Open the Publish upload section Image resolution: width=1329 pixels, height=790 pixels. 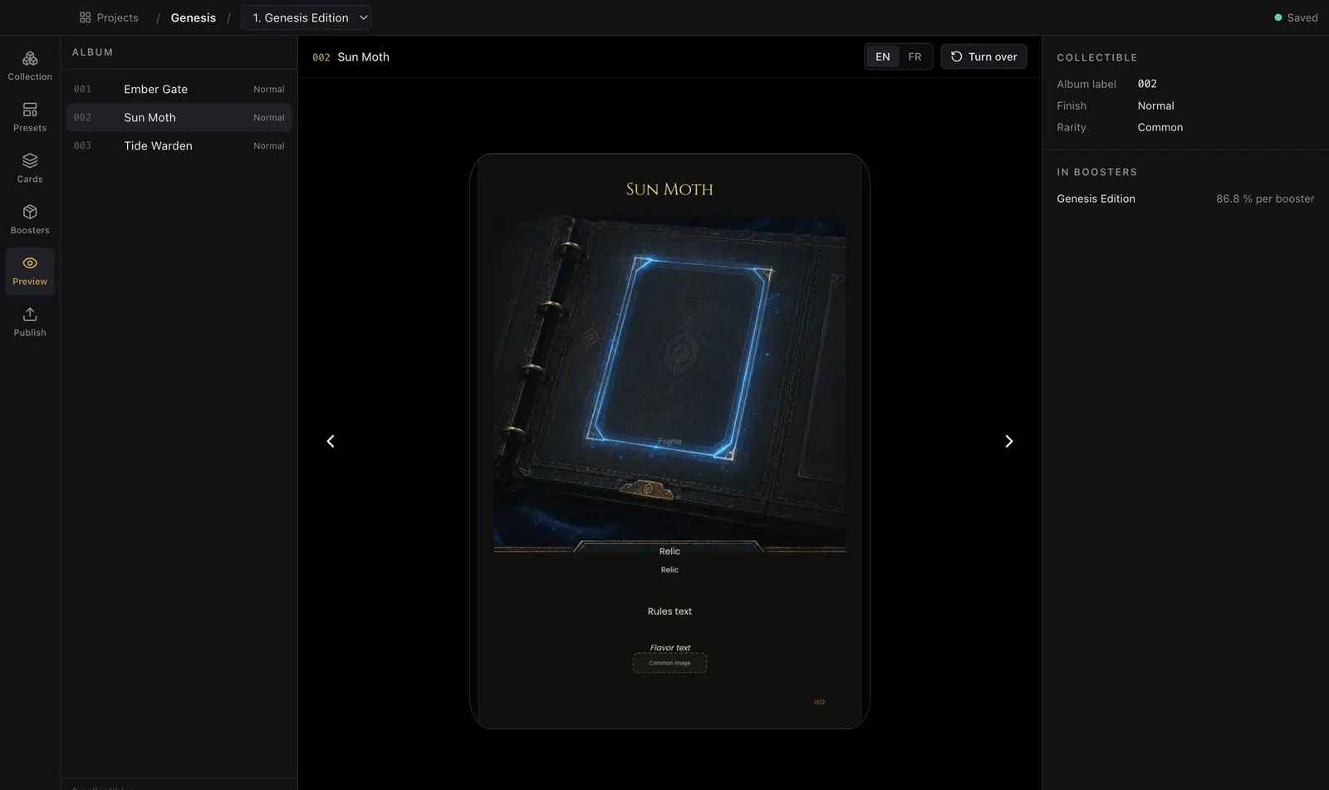(x=30, y=322)
